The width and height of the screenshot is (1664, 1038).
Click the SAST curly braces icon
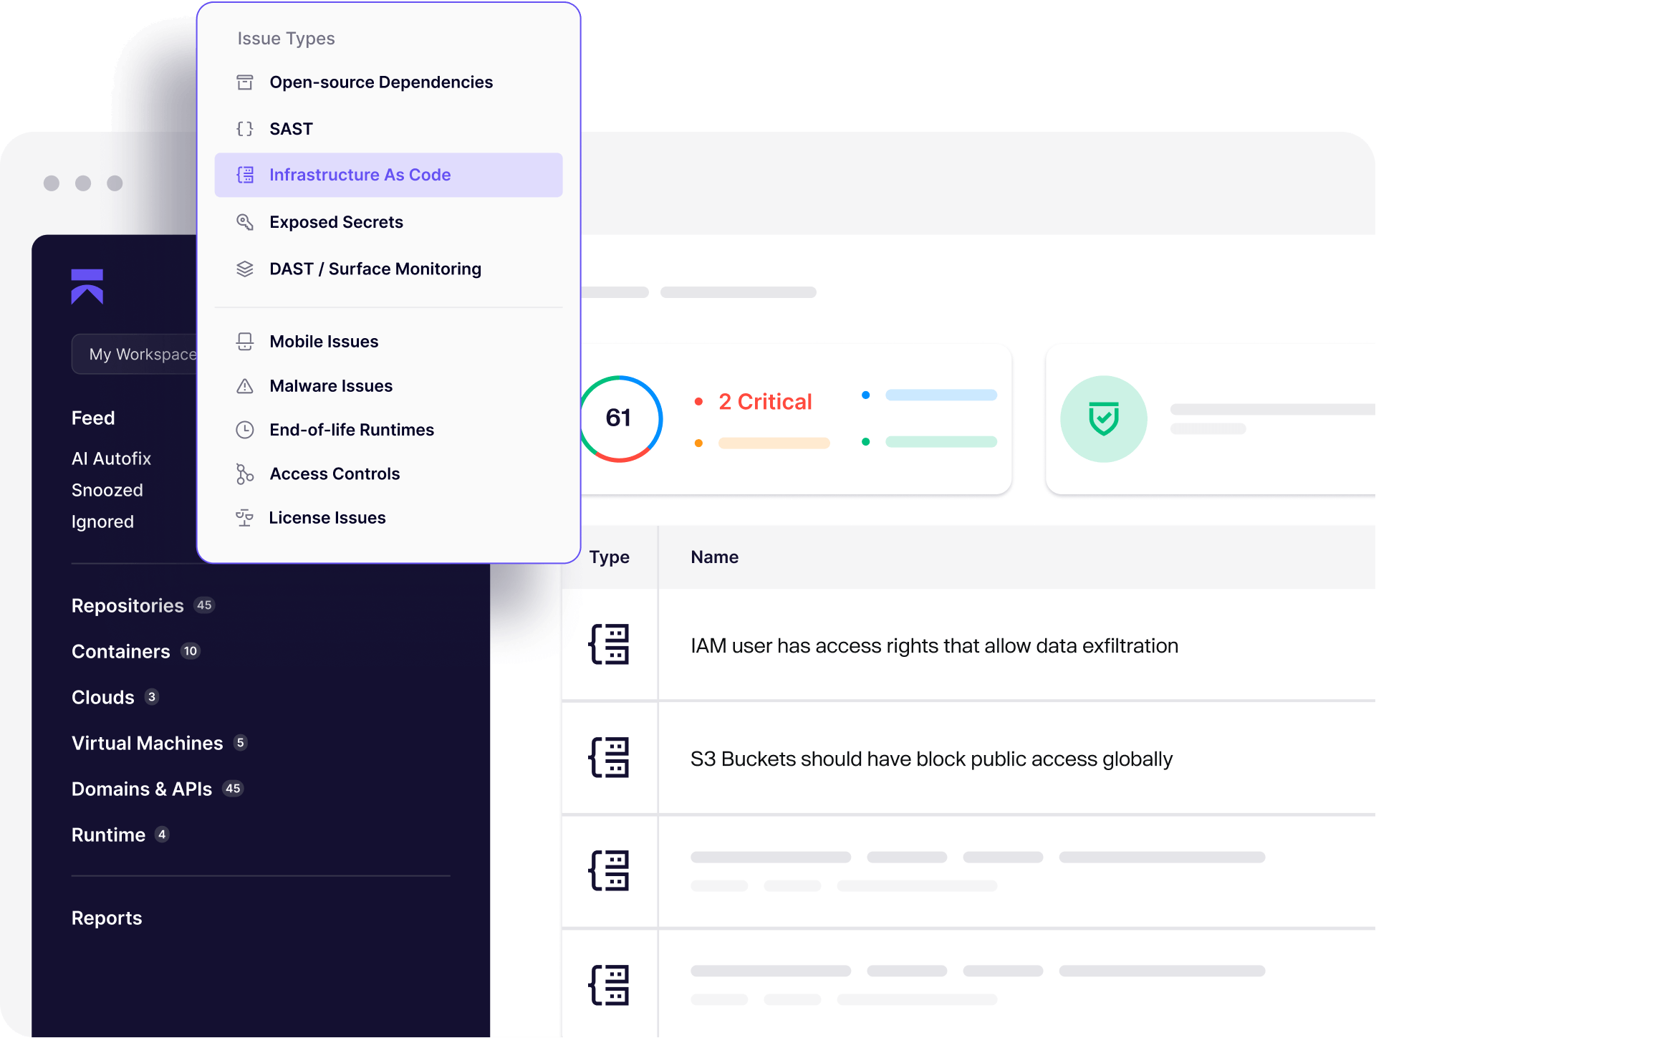pyautogui.click(x=245, y=129)
